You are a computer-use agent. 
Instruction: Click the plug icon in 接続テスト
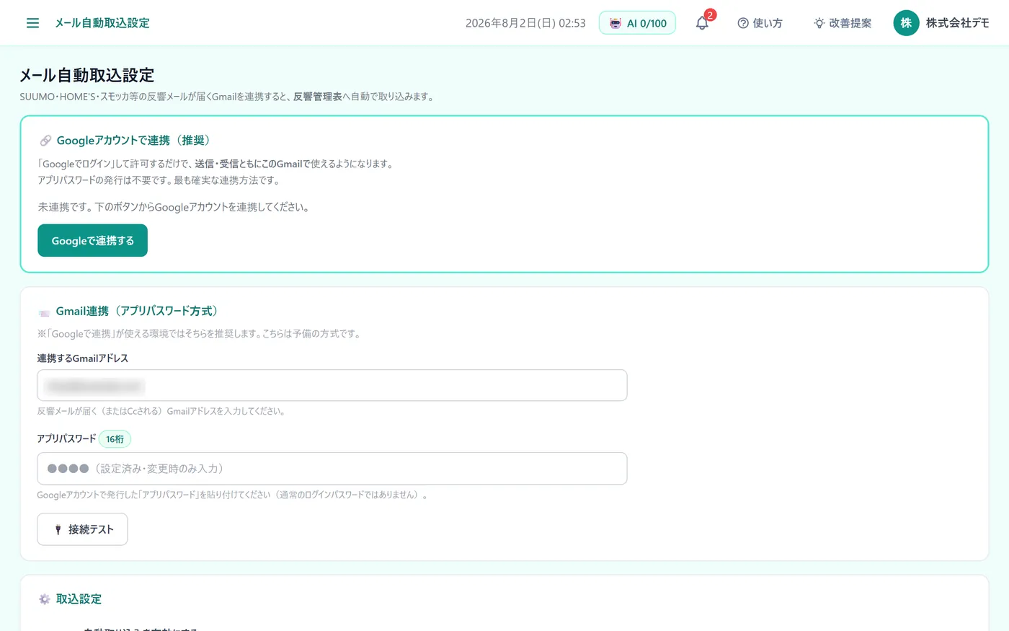click(x=58, y=529)
